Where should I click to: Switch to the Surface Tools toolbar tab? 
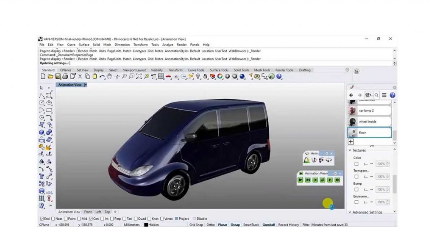point(219,70)
